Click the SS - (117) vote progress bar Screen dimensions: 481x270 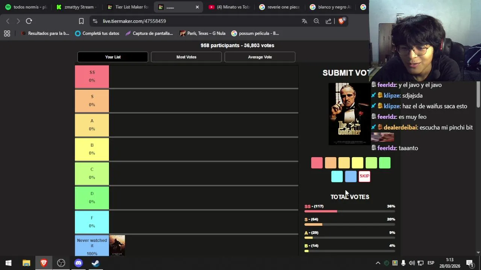click(349, 211)
